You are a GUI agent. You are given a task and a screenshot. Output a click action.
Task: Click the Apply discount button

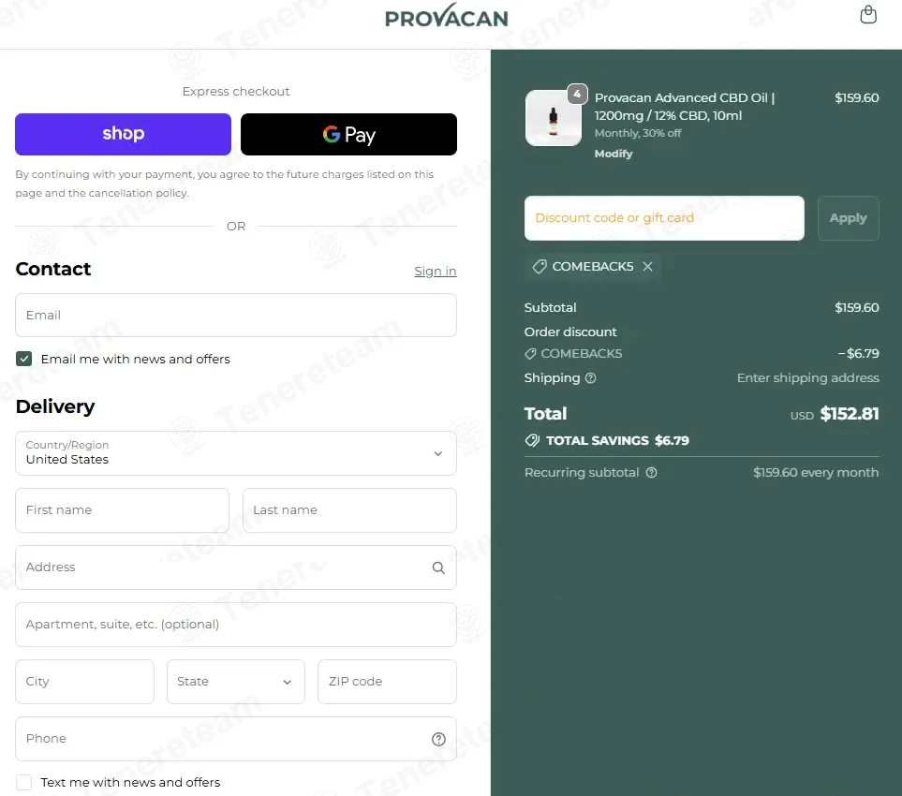point(848,218)
